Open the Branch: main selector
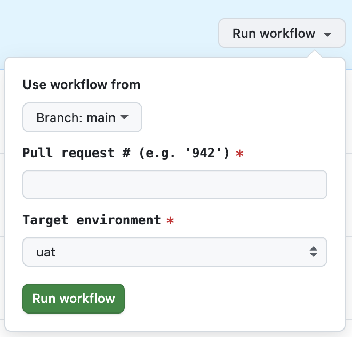352x337 pixels. point(82,117)
